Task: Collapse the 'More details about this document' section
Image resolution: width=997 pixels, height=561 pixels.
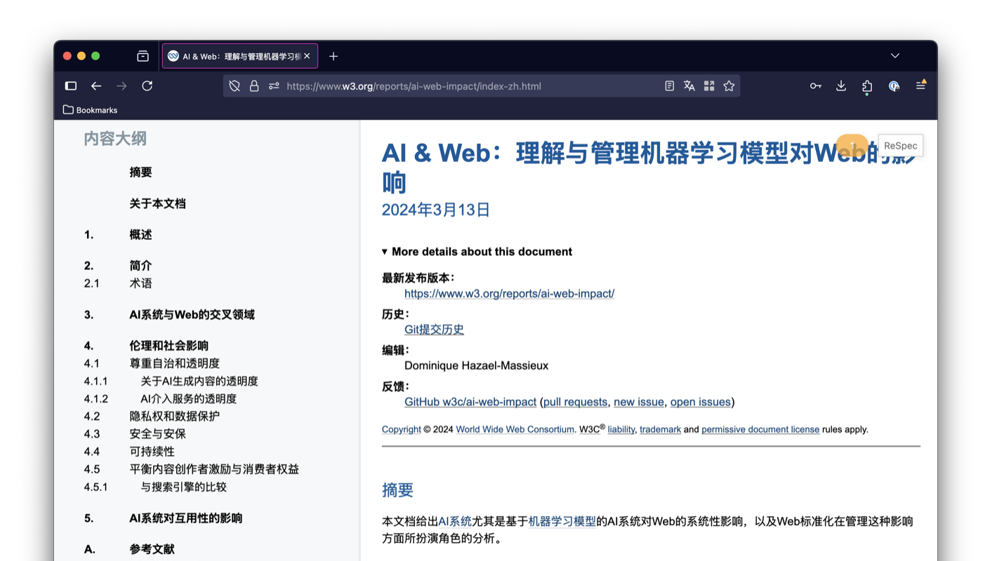Action: [477, 251]
